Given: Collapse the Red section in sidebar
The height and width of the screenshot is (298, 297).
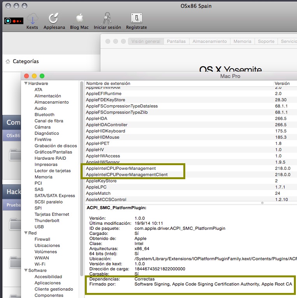Looking at the screenshot, I should click(26, 233).
